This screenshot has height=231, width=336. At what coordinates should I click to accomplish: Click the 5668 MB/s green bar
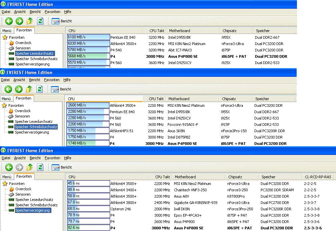[88, 56]
